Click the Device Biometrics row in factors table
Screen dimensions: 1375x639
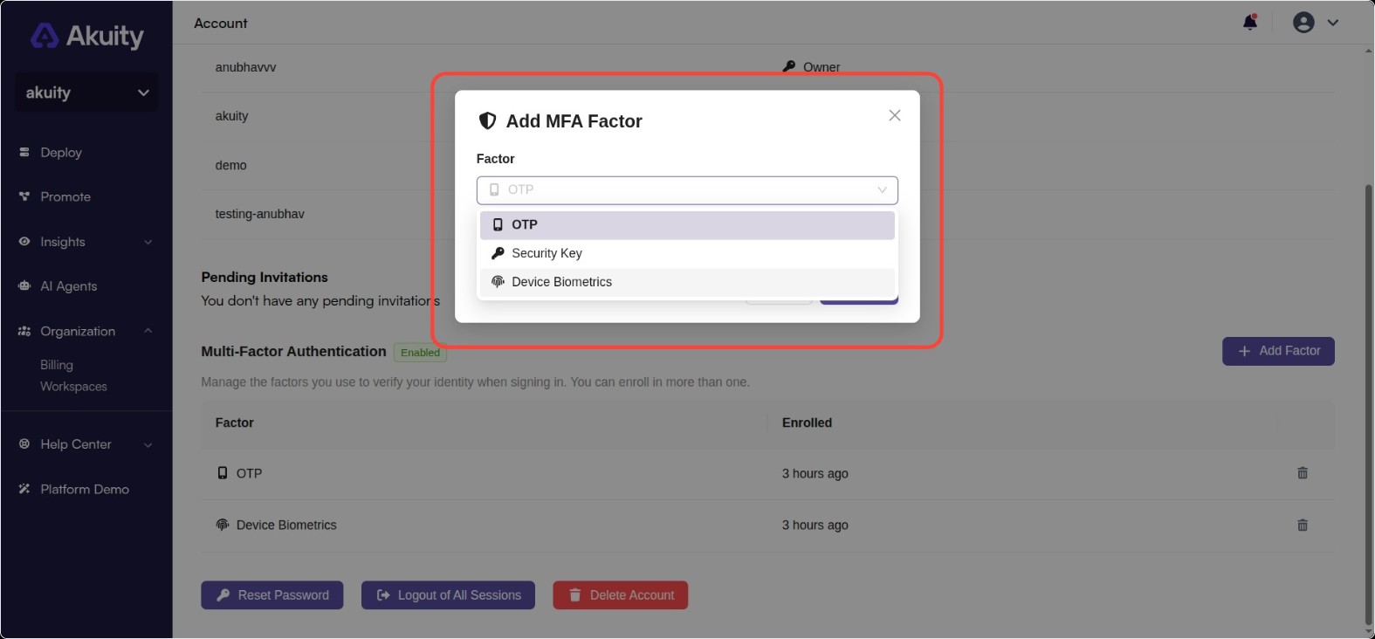(x=767, y=526)
